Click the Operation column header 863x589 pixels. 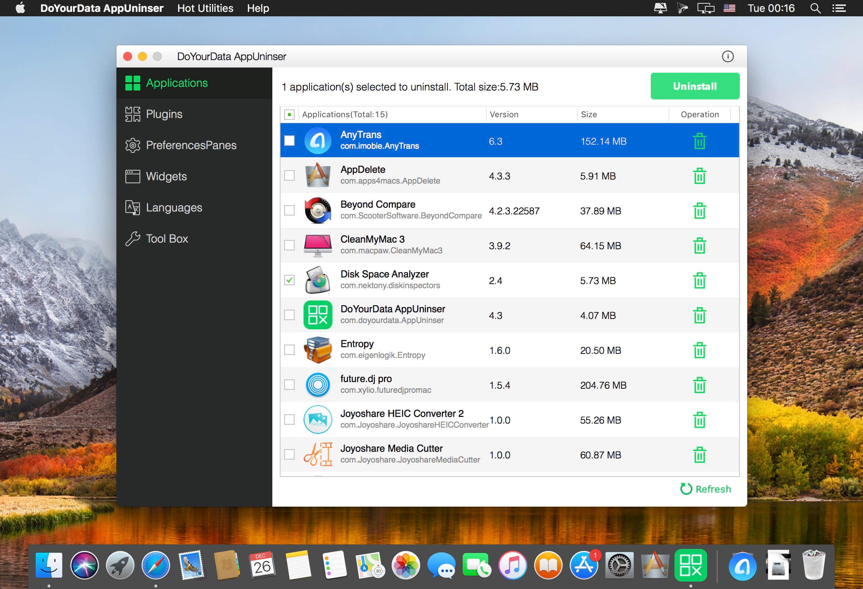[x=700, y=114]
